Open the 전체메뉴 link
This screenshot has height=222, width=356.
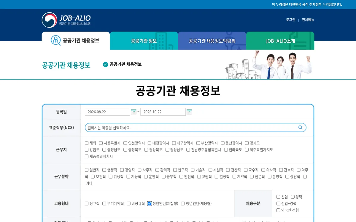(x=308, y=20)
